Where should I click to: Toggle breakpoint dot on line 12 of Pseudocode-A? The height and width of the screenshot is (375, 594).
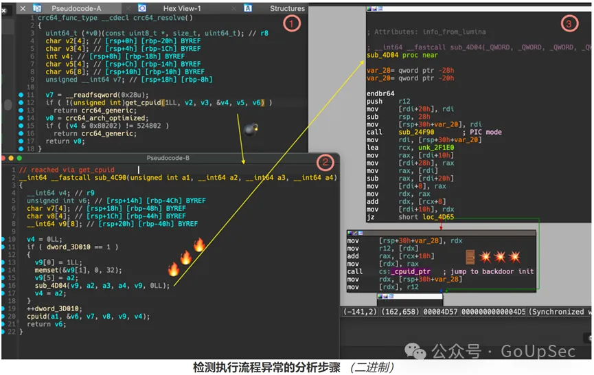point(21,102)
